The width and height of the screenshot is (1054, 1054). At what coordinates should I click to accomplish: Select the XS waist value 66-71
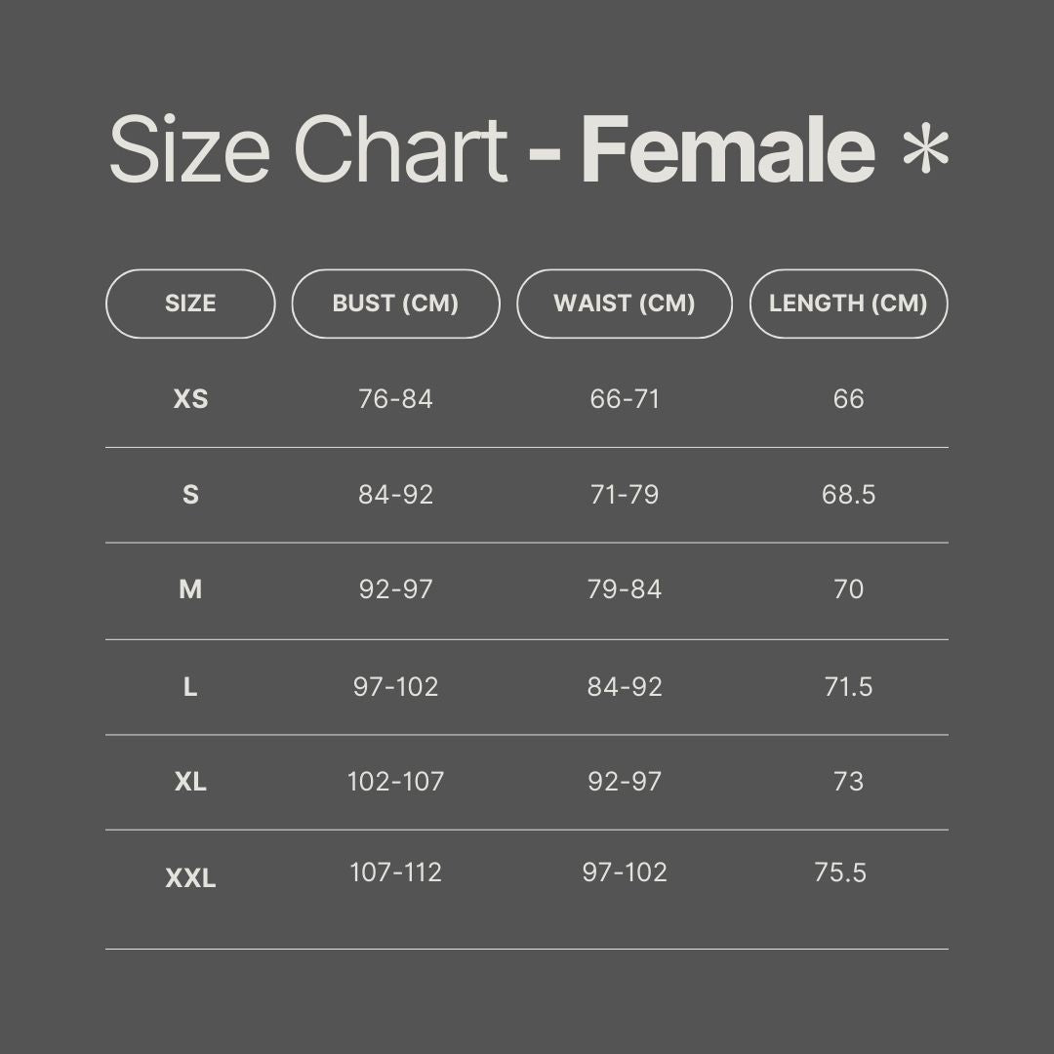625,399
